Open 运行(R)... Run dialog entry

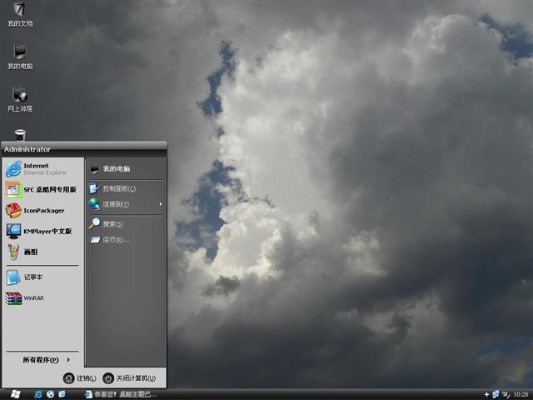126,240
